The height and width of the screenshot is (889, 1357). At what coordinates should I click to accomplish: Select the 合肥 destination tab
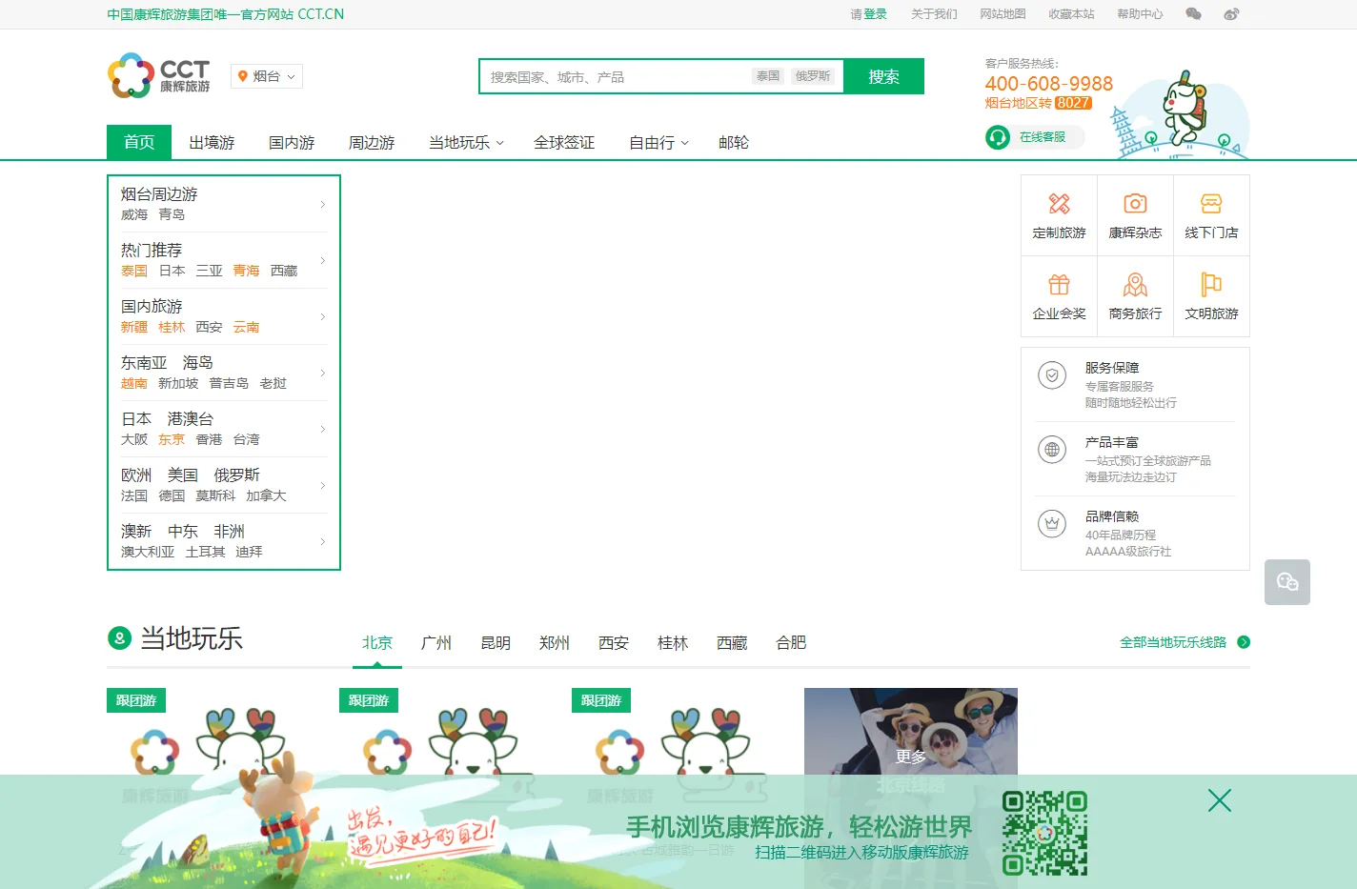(791, 643)
